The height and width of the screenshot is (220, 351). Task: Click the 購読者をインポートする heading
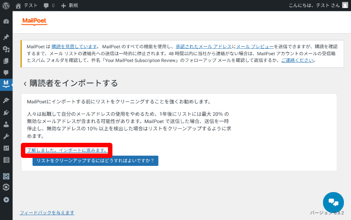[x=74, y=83]
